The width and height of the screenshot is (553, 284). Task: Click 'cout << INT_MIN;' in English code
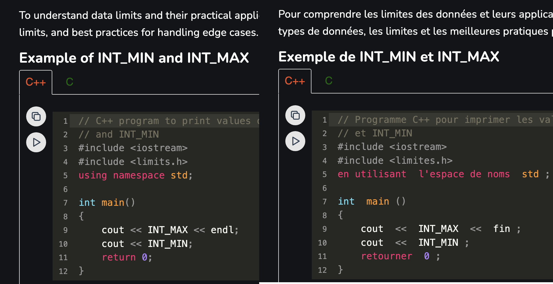tap(147, 244)
